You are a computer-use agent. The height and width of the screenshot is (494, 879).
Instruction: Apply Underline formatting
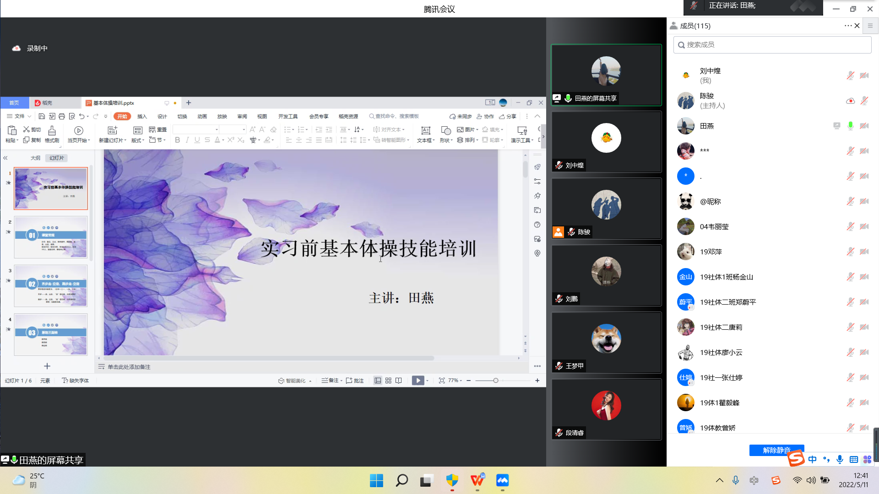[197, 140]
